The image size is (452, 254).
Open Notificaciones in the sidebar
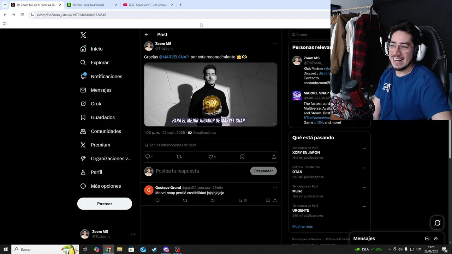101,76
